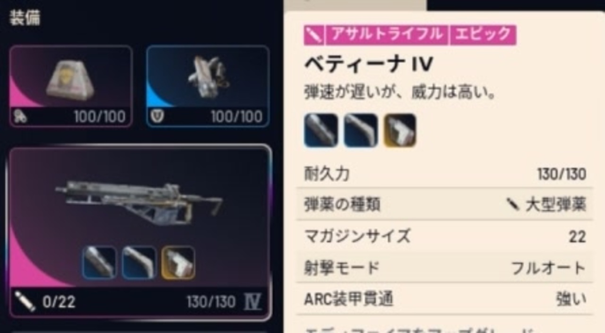Click the tier IV badge on weapon card
The width and height of the screenshot is (605, 333).
point(252,302)
